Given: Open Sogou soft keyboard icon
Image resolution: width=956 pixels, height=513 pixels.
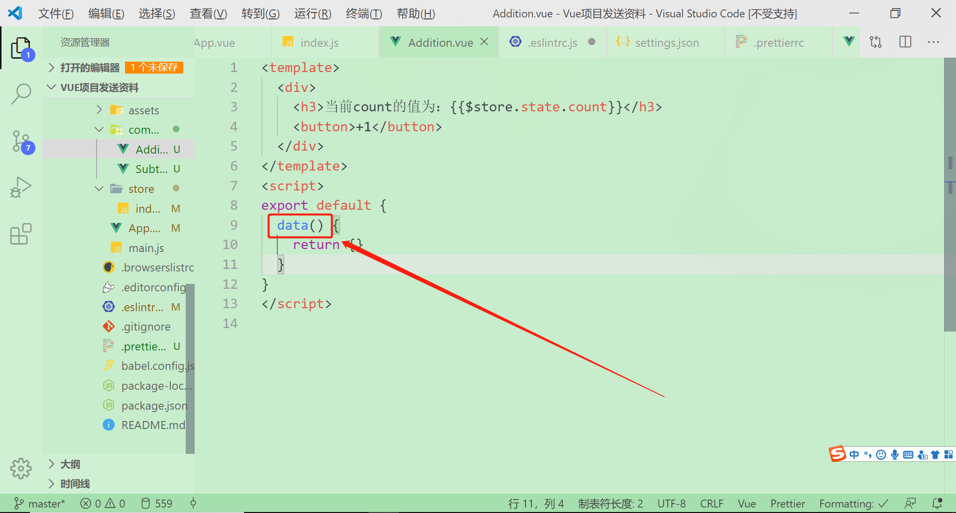Looking at the screenshot, I should click(908, 454).
